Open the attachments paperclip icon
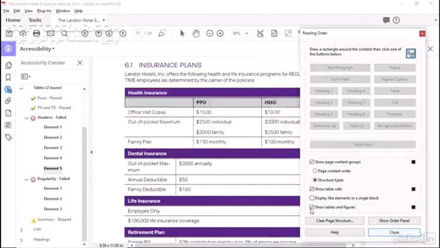Image resolution: width=440 pixels, height=248 pixels. click(8, 100)
